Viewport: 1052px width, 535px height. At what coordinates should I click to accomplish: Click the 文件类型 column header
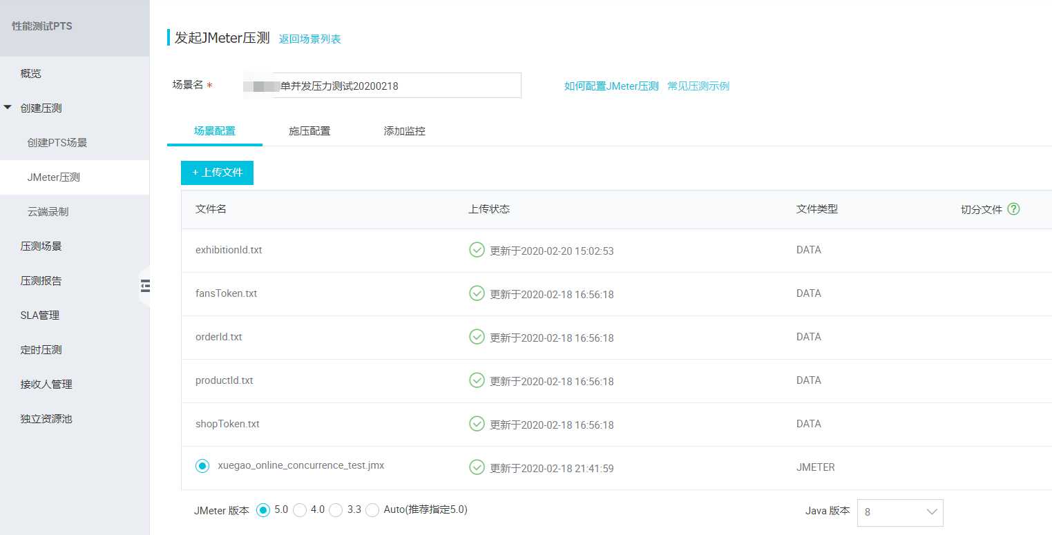coord(816,208)
